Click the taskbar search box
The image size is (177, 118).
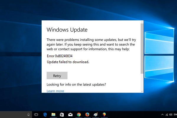coord(13,114)
